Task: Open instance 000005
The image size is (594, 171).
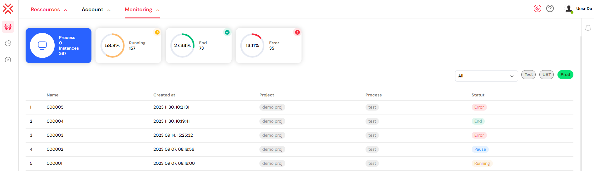Action: pyautogui.click(x=55, y=107)
